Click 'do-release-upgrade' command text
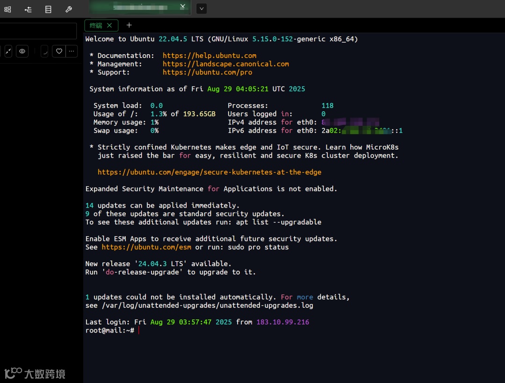This screenshot has height=383, width=505. (142, 272)
